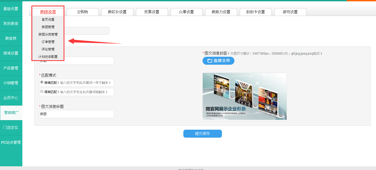Viewport: 376px width, 170px height.
Task: Go to 会员中心 in the sidebar
Action: 11,98
